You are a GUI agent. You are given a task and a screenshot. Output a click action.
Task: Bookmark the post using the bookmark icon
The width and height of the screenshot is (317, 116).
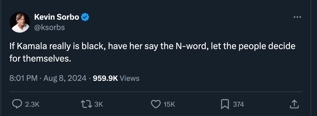tap(225, 104)
